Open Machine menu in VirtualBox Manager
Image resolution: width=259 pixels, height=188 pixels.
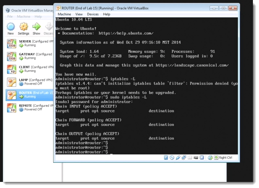coord(24,17)
